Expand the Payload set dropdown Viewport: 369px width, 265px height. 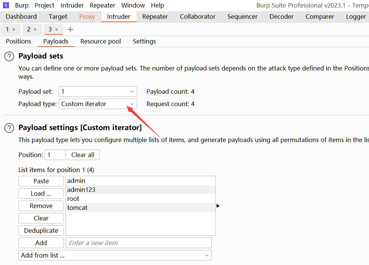pyautogui.click(x=98, y=91)
